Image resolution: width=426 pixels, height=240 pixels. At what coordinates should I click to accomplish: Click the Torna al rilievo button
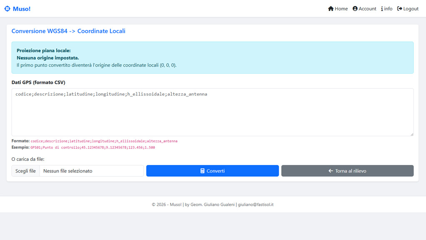[x=347, y=171]
